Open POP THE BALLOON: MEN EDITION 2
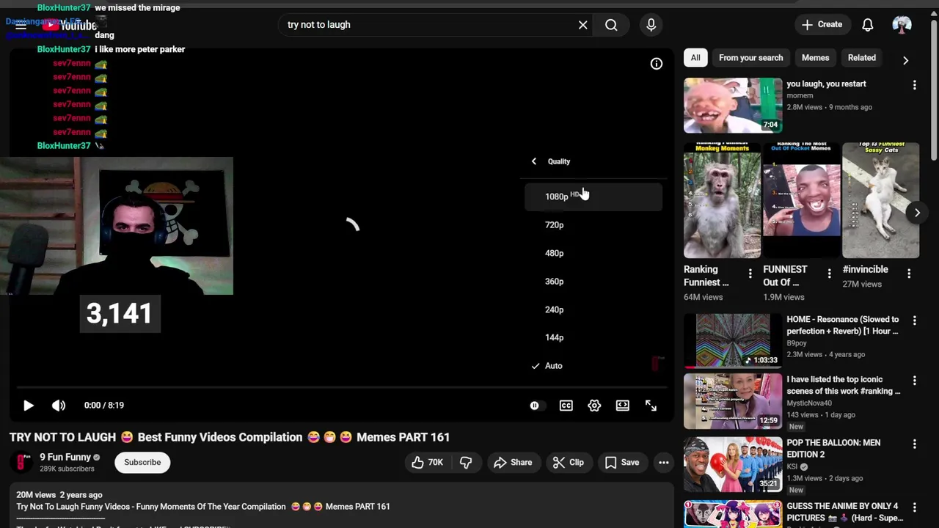 point(733,464)
